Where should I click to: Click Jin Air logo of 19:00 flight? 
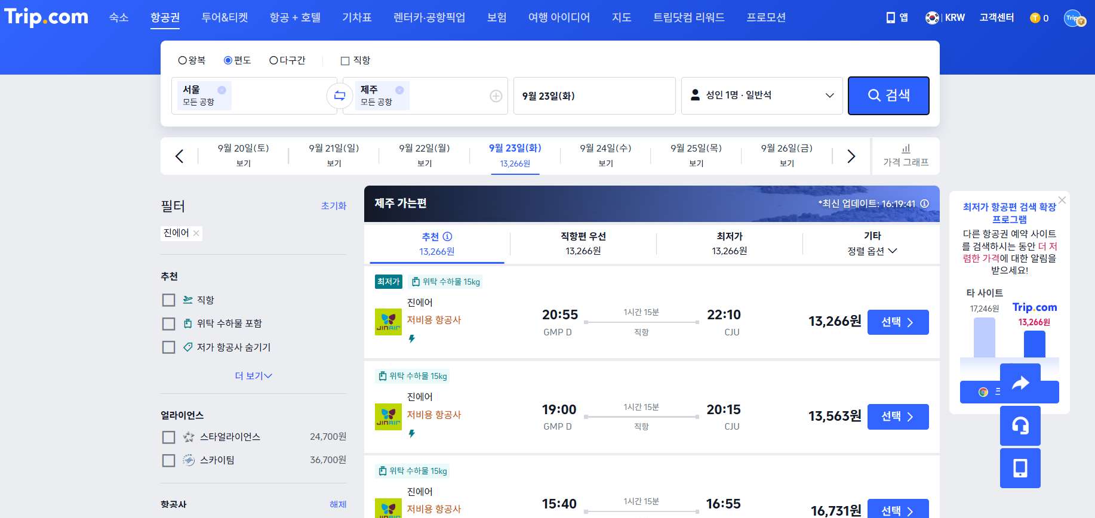(388, 417)
